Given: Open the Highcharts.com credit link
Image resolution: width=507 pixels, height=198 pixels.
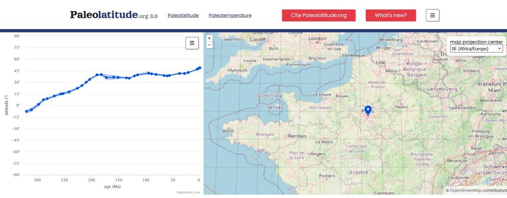Looking at the screenshot, I should pos(188,192).
